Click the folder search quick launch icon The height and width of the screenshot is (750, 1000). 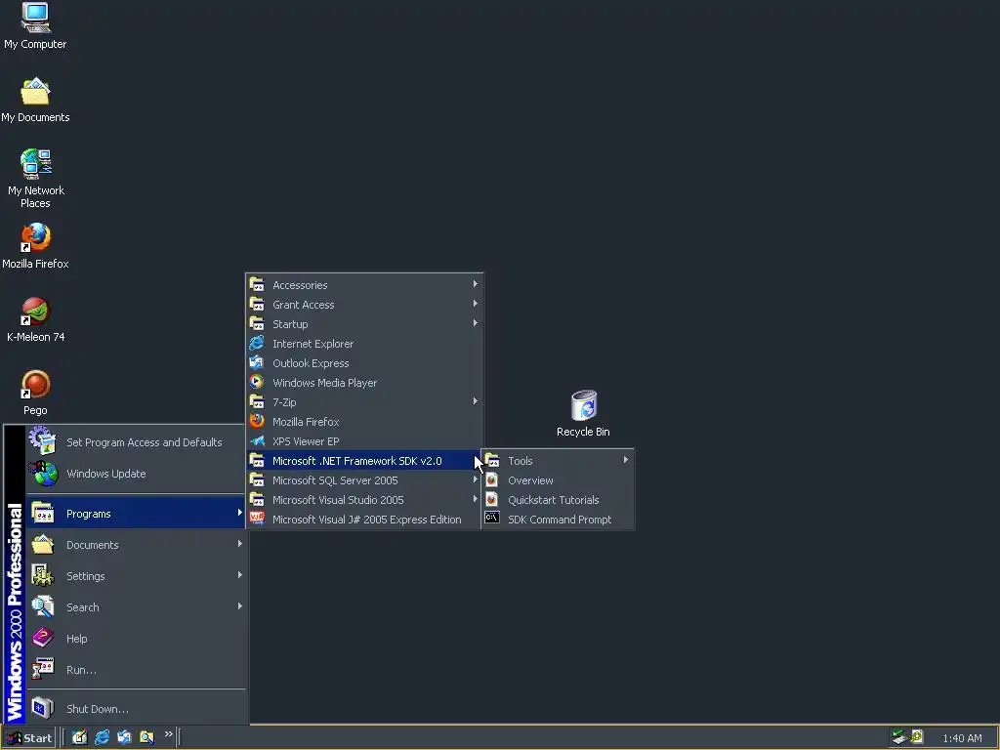(146, 737)
